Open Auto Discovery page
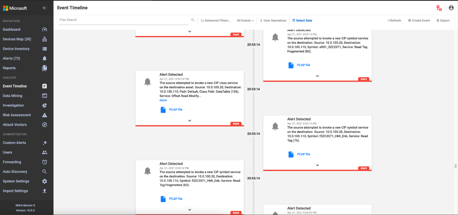458x215 pixels. 15,172
